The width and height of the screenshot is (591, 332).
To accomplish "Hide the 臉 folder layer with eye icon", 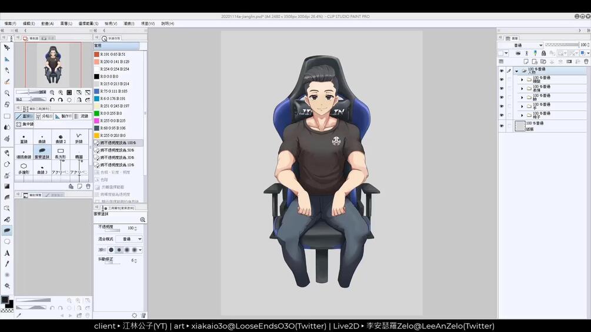I will tap(502, 98).
